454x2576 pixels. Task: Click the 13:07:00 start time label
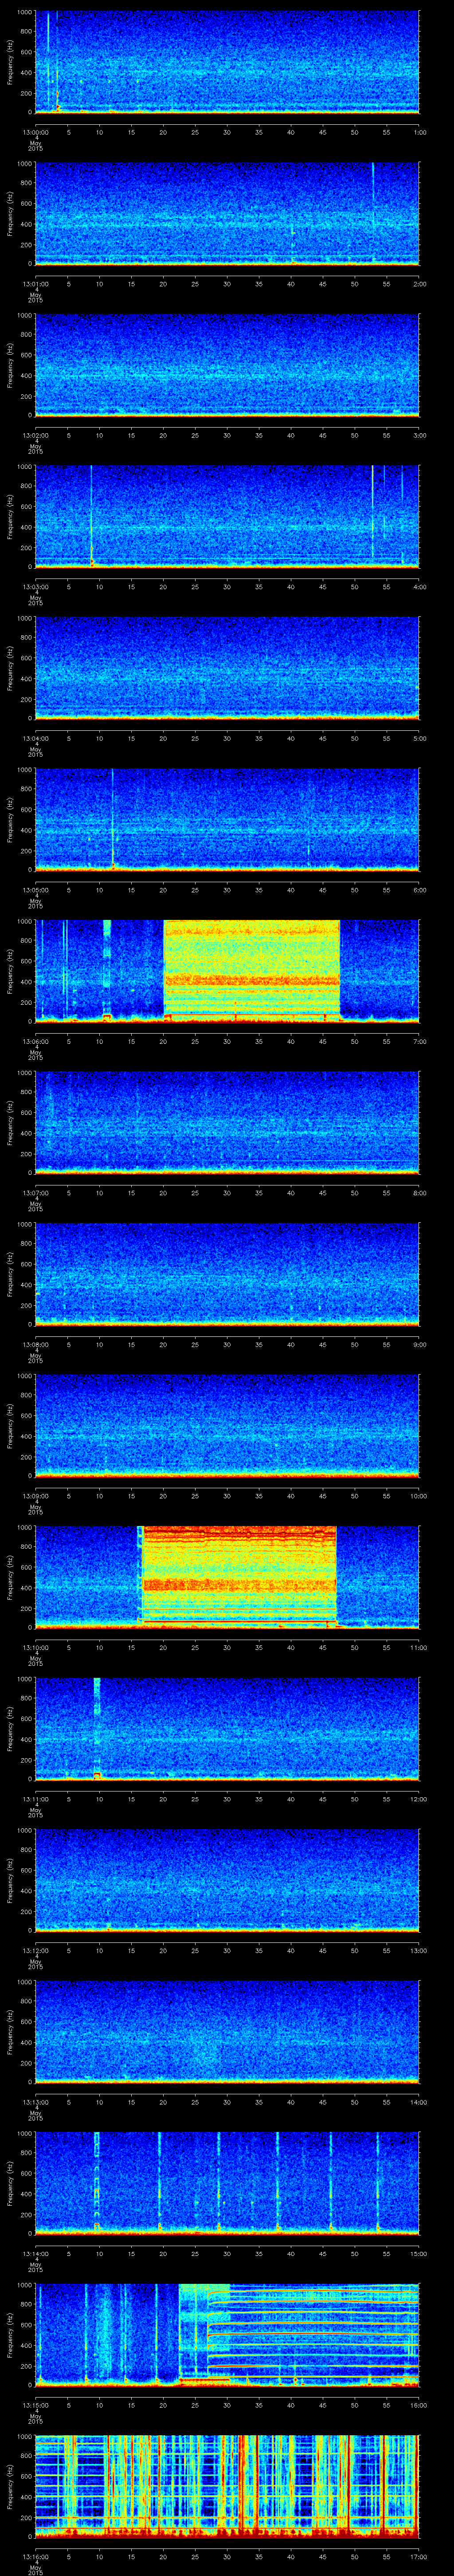tap(36, 1193)
